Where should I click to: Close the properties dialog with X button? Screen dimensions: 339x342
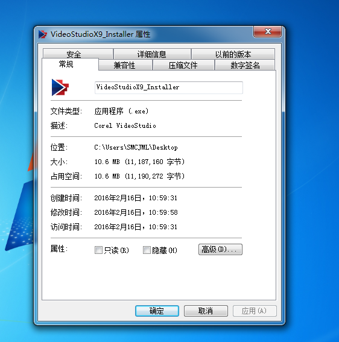click(267, 31)
